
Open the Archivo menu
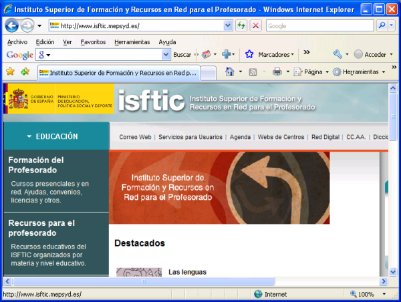17,41
